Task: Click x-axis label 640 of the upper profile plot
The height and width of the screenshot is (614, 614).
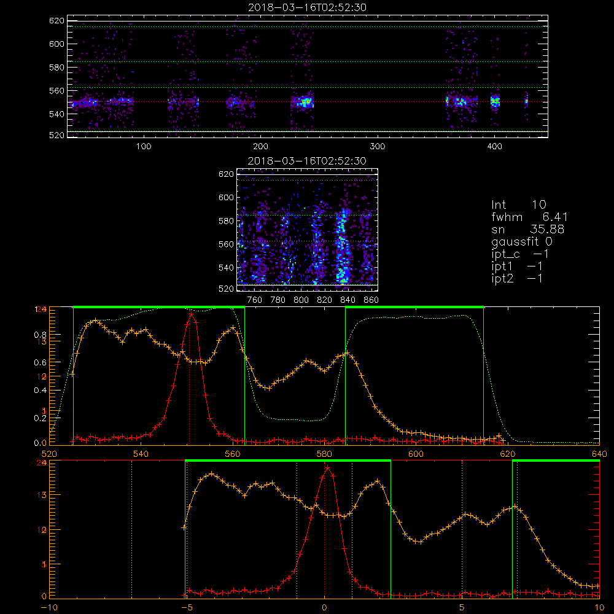Action: point(599,454)
